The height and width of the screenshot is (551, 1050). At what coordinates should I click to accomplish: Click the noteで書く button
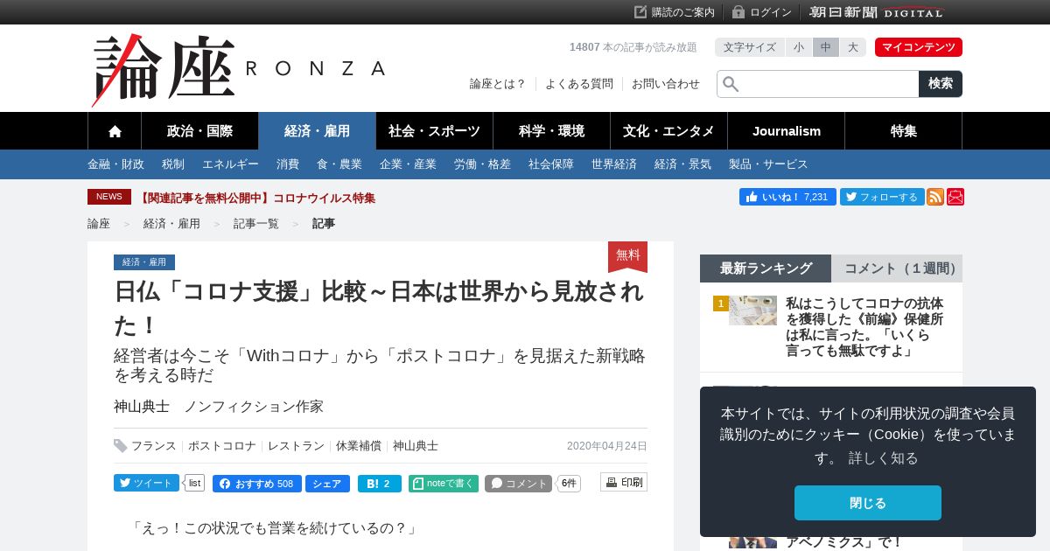point(444,484)
